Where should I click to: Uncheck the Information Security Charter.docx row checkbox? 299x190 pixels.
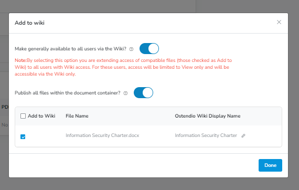click(x=23, y=137)
